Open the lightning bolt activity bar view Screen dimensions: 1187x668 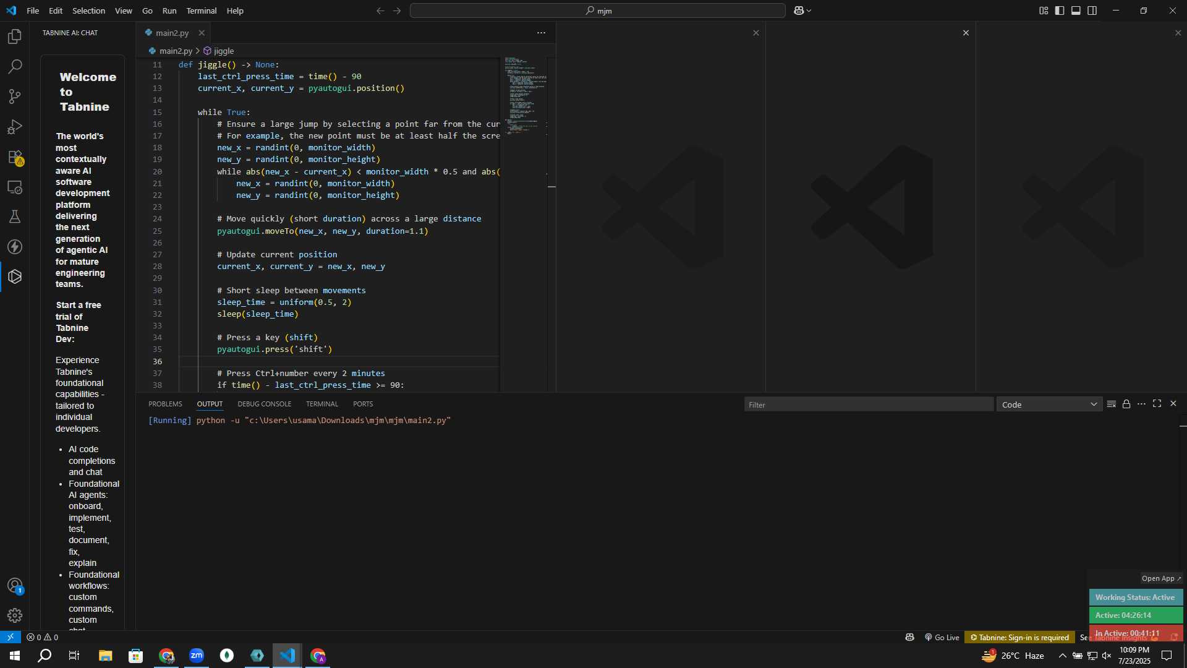point(15,247)
